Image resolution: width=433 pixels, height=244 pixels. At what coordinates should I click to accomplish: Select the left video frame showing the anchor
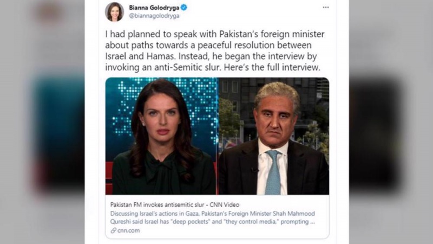tap(162, 136)
